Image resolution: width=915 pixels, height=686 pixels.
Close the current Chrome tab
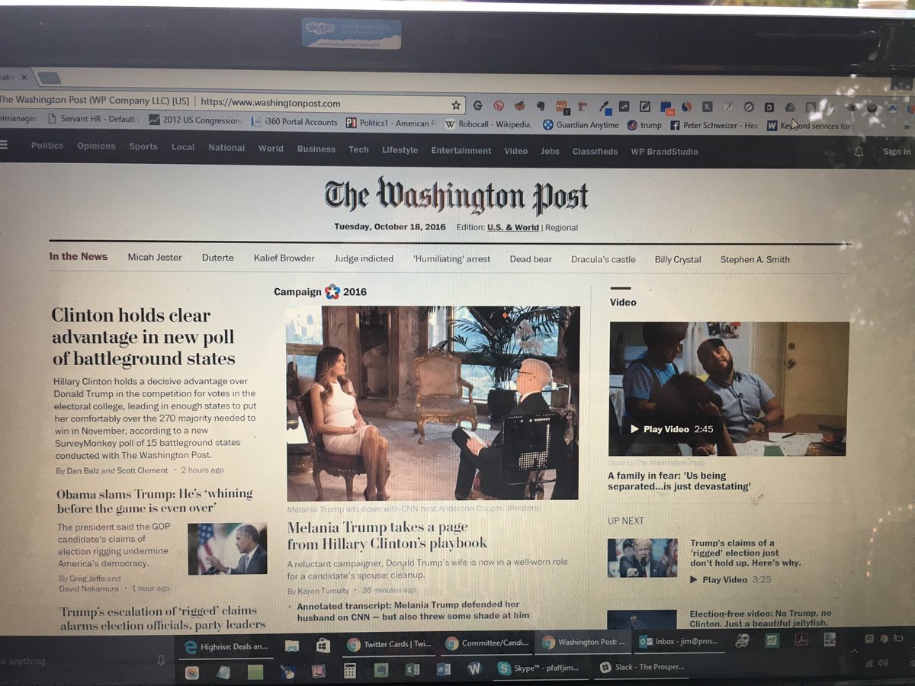pyautogui.click(x=24, y=77)
